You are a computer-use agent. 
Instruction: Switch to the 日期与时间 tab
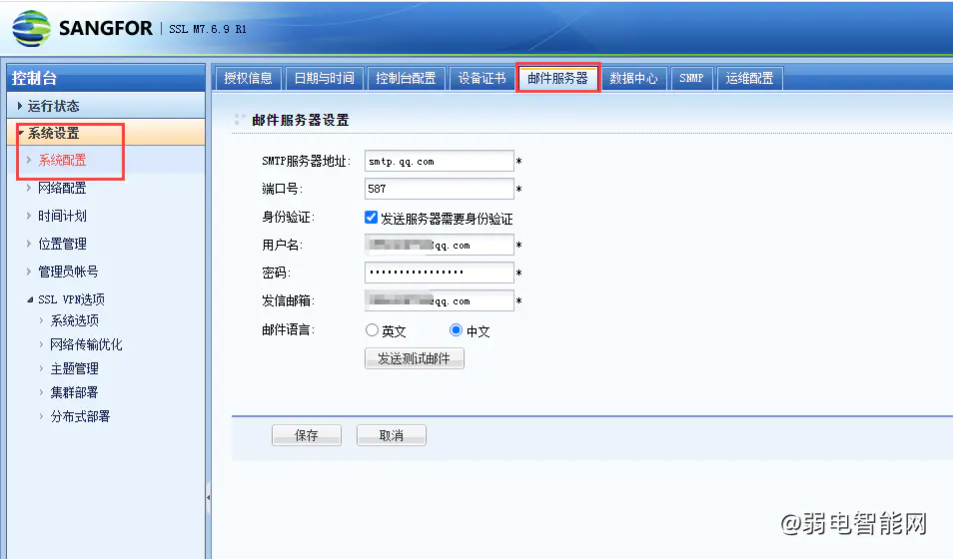325,79
